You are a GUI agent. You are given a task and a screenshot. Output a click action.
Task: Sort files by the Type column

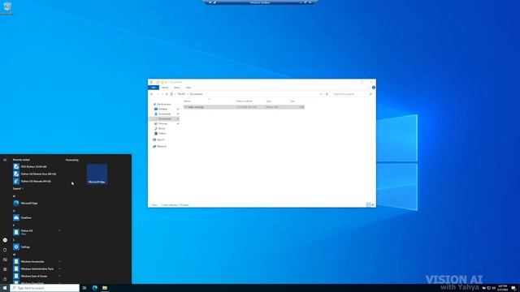click(277, 101)
